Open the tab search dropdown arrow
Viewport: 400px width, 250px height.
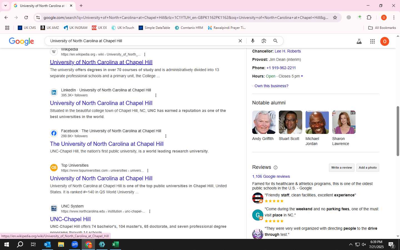[x=5, y=6]
